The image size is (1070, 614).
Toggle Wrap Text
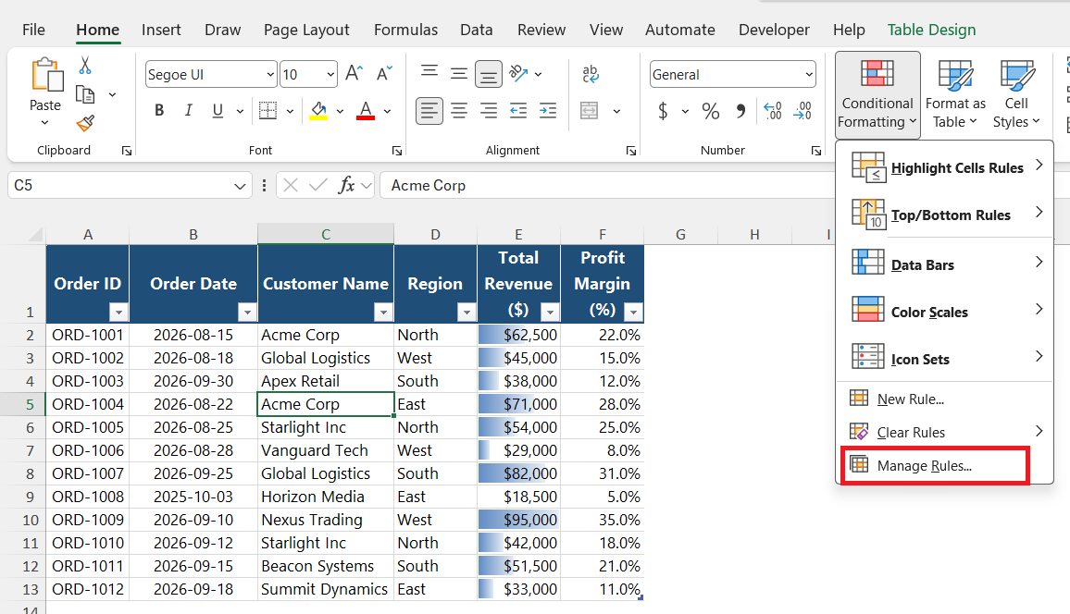[591, 74]
